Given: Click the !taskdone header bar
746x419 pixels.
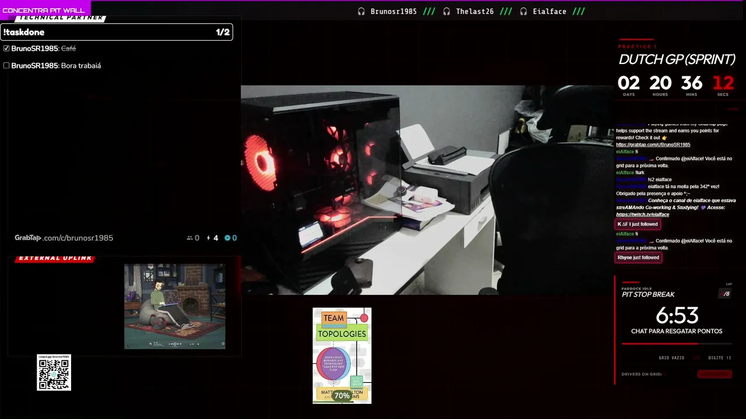Looking at the screenshot, I should pyautogui.click(x=117, y=32).
